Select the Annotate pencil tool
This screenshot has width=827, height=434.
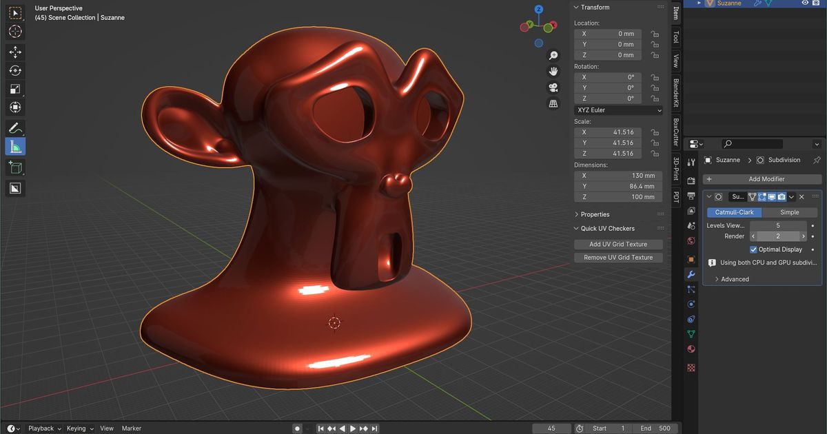tap(15, 127)
